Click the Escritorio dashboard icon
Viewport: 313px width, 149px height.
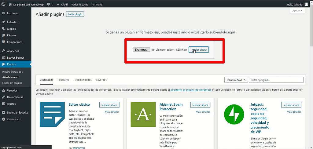(x=3, y=13)
